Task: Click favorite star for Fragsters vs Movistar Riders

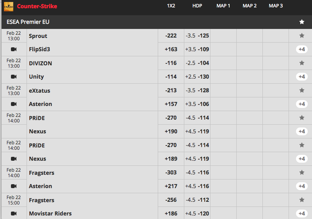Action: pos(302,200)
